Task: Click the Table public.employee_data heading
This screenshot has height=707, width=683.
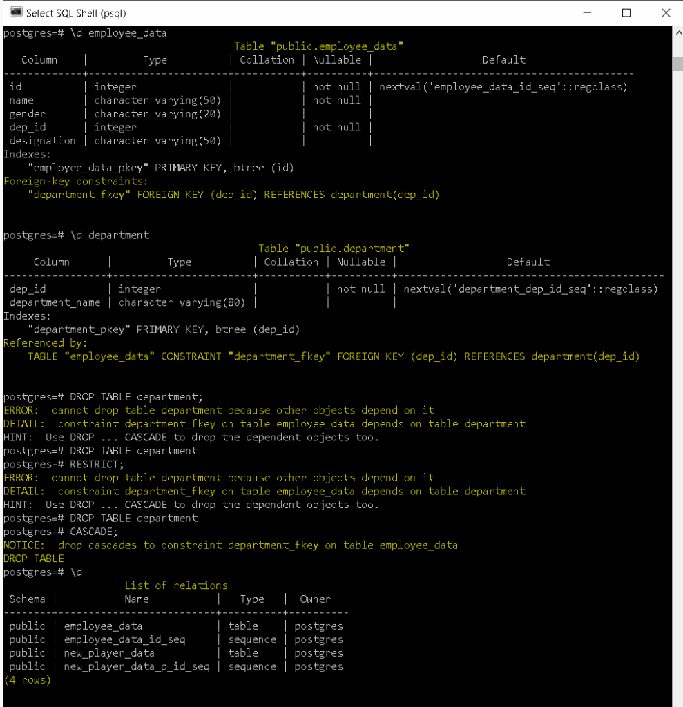Action: click(338, 46)
